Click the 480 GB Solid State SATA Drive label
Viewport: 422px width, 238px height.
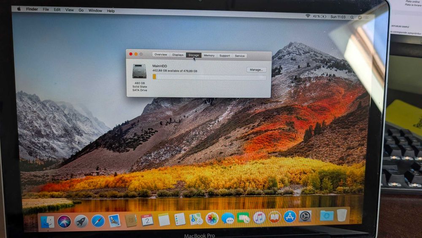140,87
